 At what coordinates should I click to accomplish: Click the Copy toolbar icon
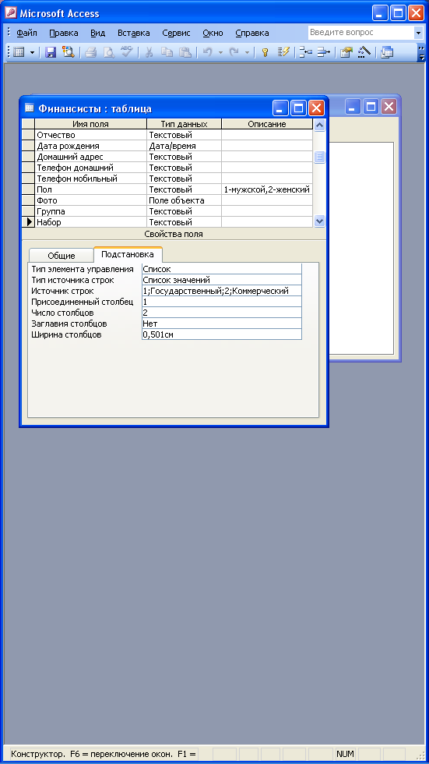(x=167, y=52)
